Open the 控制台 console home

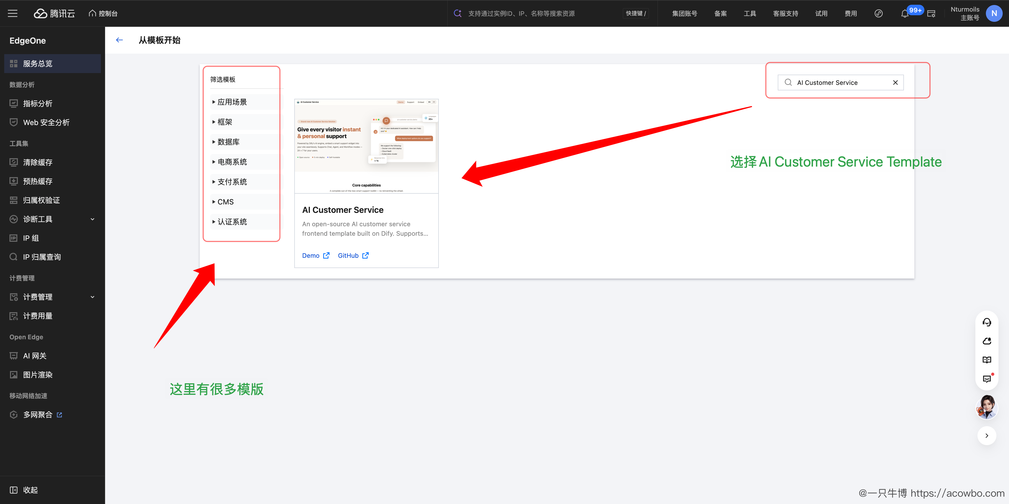(x=103, y=13)
